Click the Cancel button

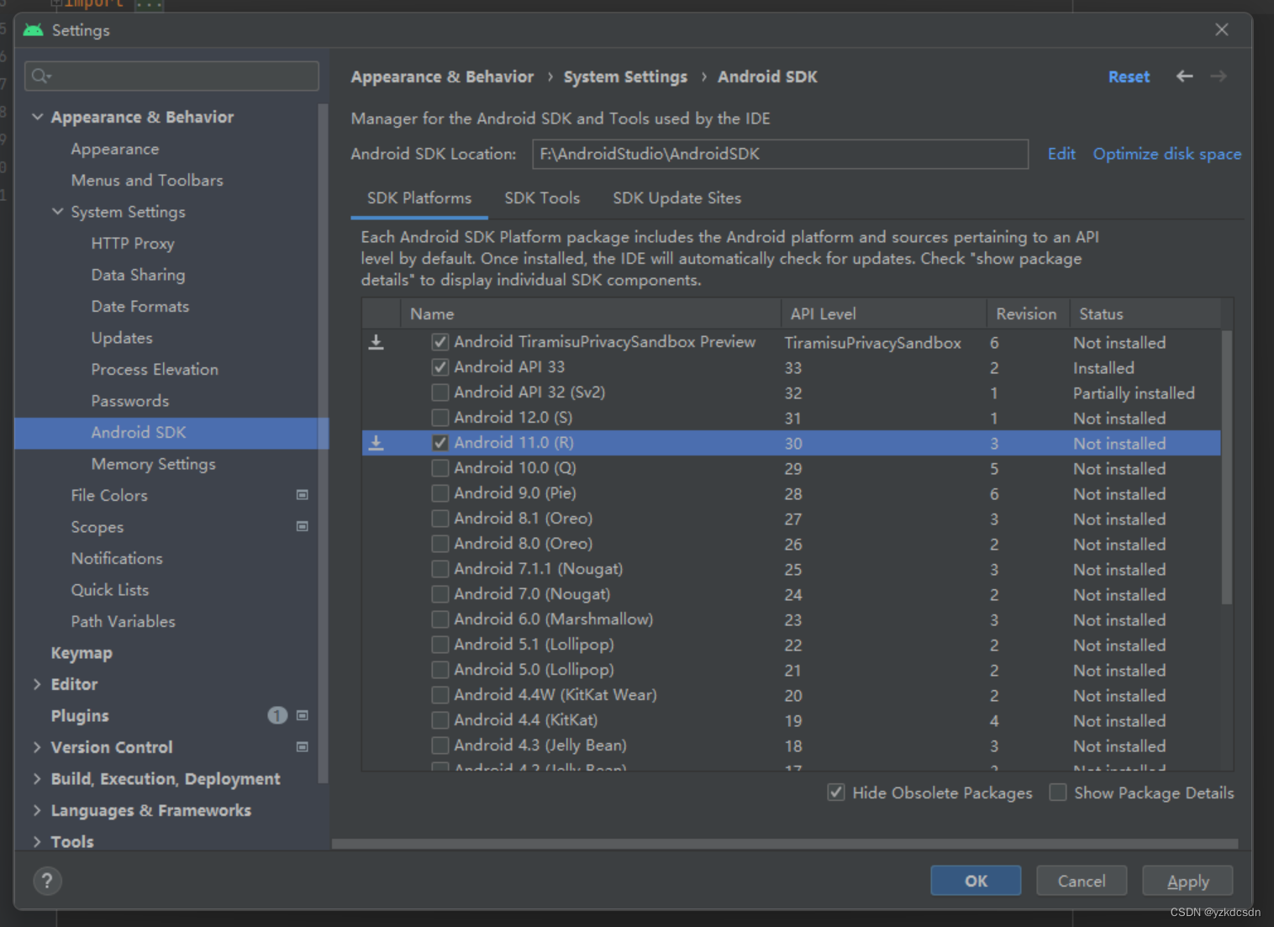(x=1082, y=881)
